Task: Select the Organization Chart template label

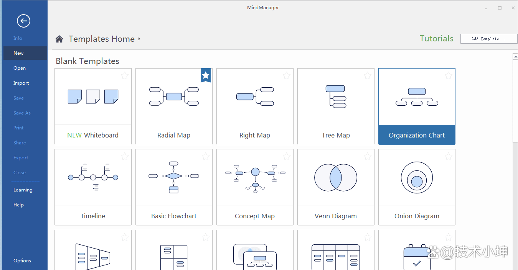Action: point(417,135)
